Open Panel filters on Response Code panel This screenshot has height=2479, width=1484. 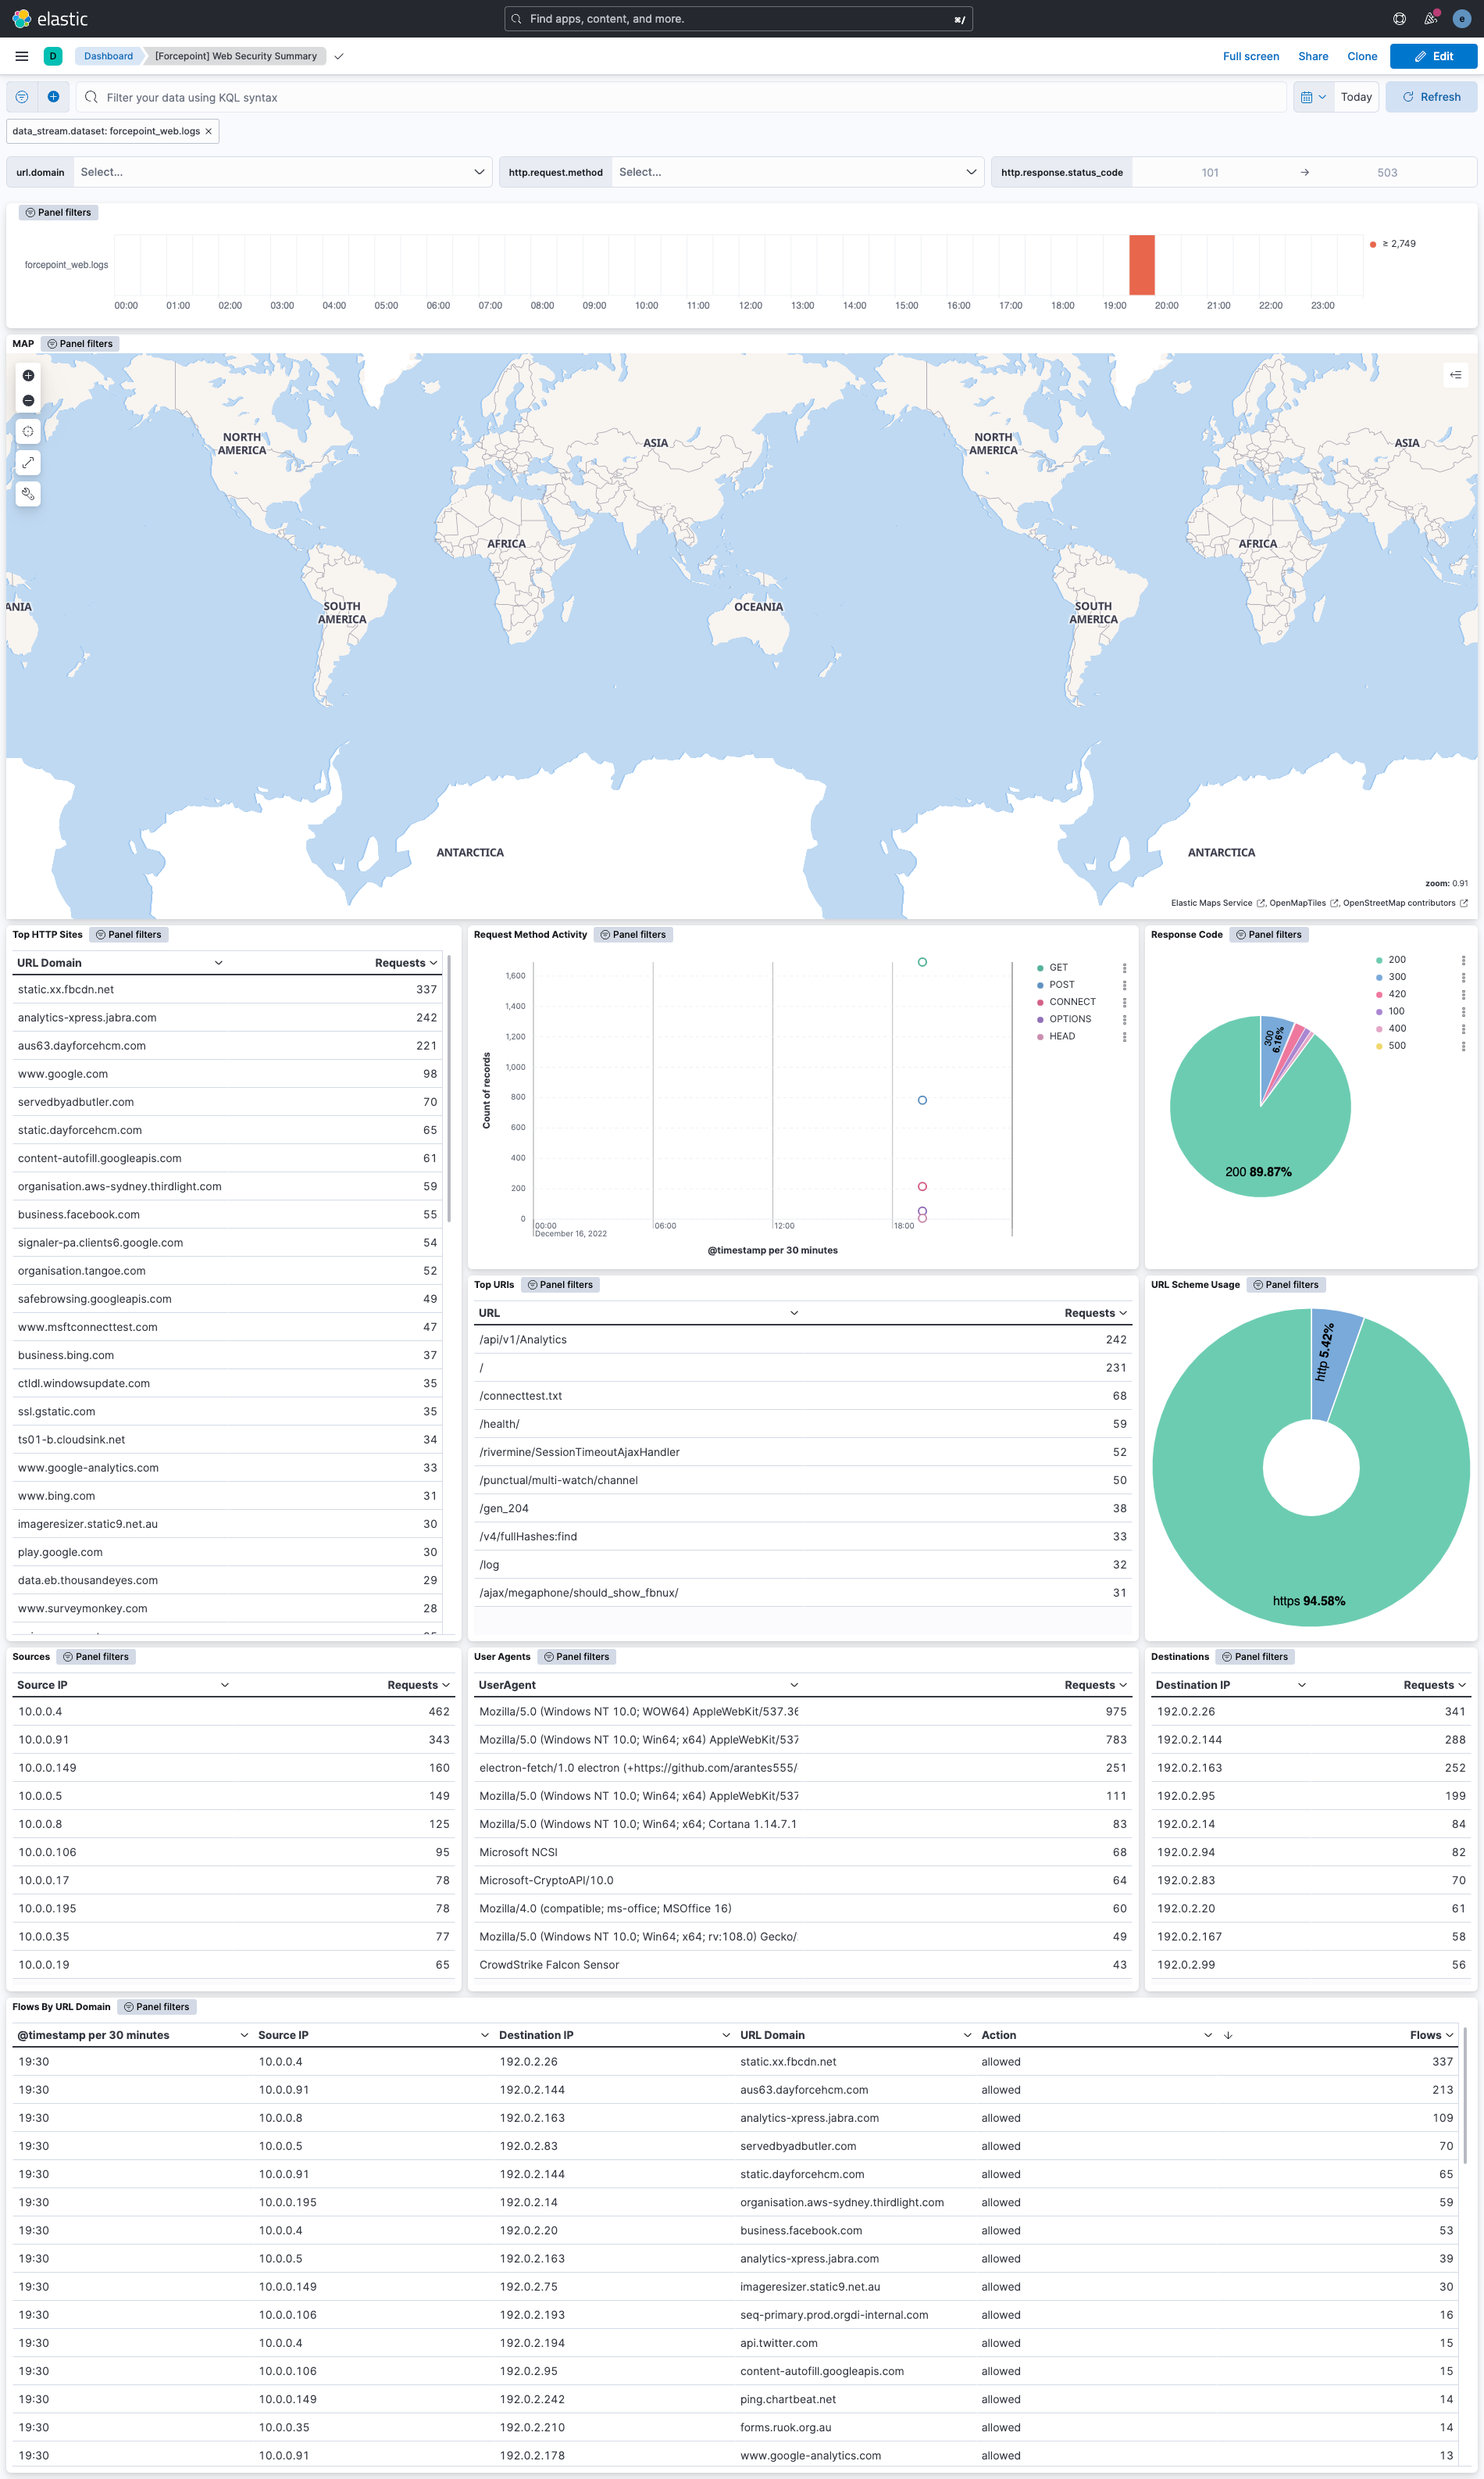(x=1269, y=935)
